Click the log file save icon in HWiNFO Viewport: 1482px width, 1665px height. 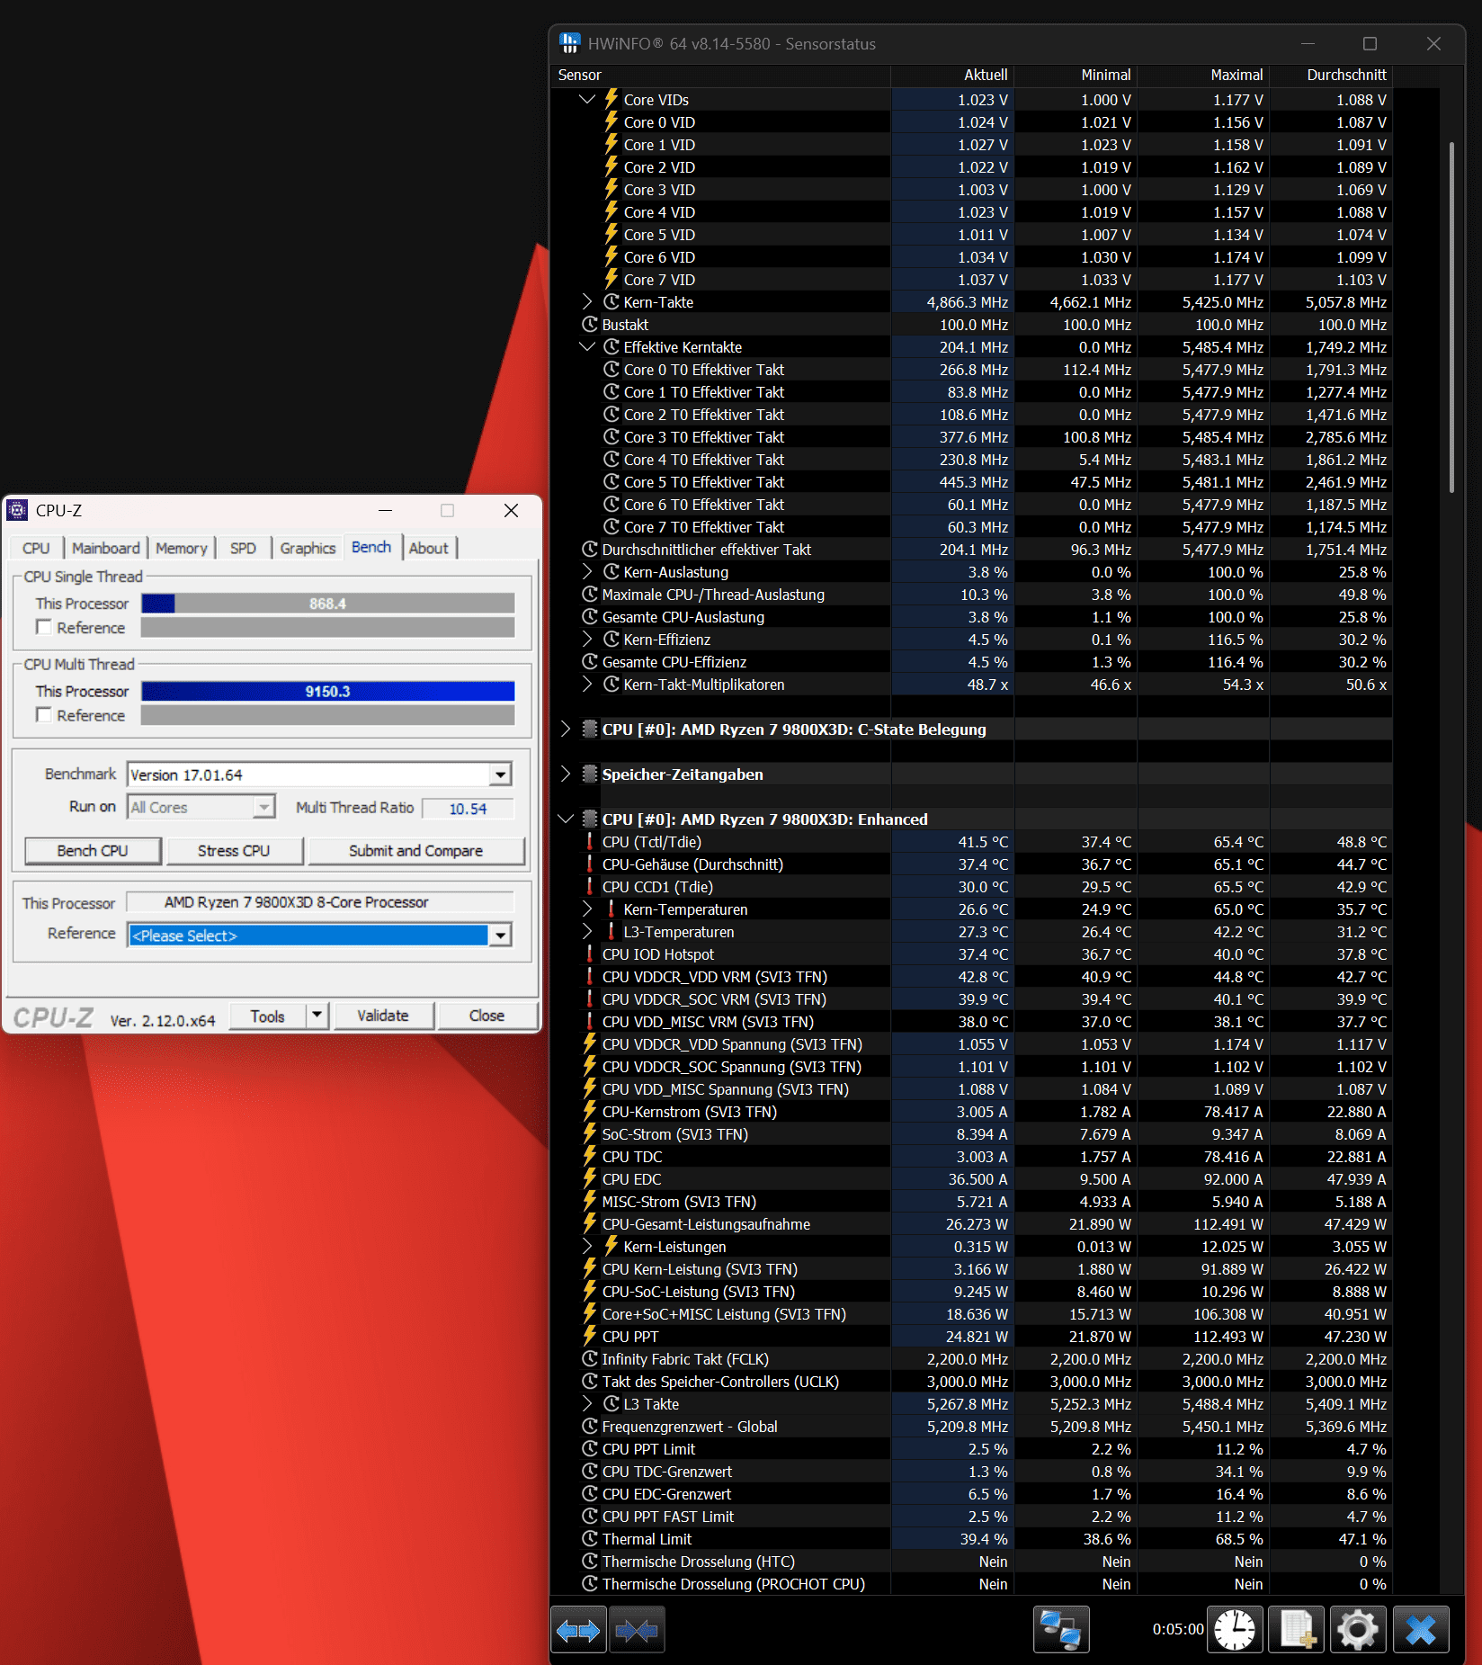(1297, 1629)
